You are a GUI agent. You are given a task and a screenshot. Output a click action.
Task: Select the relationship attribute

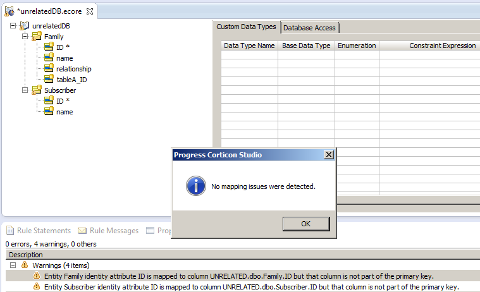[x=74, y=69]
